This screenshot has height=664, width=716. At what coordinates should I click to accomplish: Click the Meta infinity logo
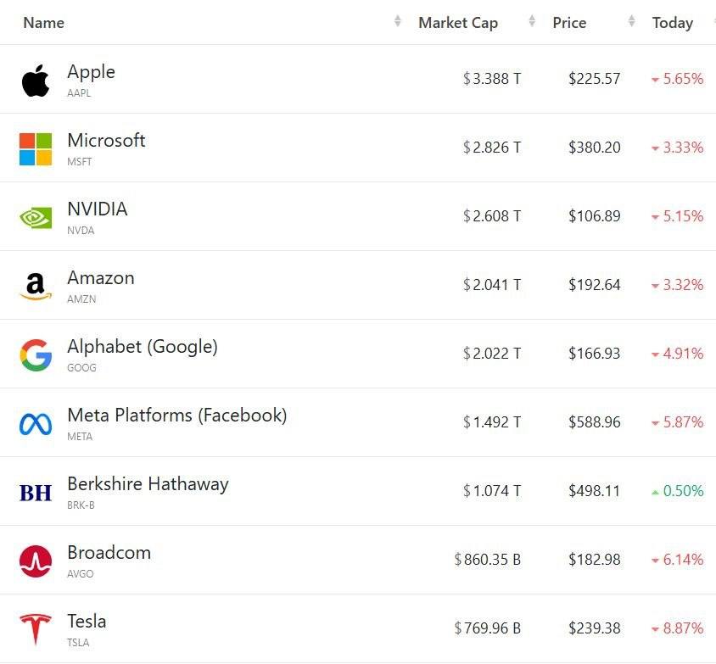[x=36, y=423]
